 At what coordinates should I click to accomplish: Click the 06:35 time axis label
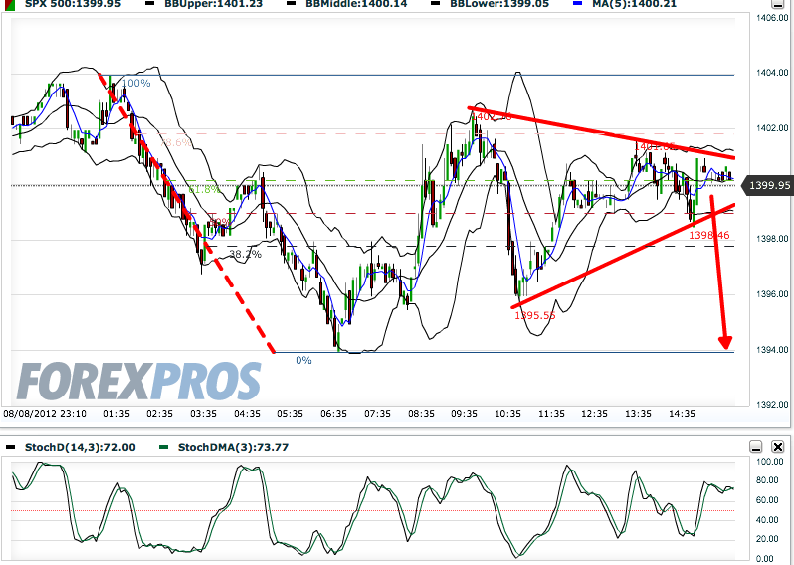click(x=333, y=414)
